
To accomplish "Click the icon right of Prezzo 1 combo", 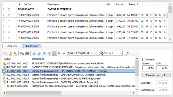I will [x=127, y=54].
